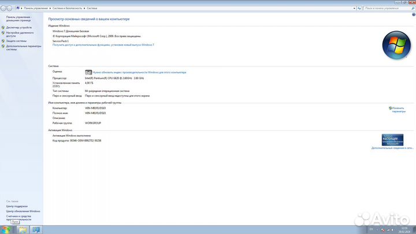
Task: Click the Action Center flag tray icon
Action: click(382, 230)
